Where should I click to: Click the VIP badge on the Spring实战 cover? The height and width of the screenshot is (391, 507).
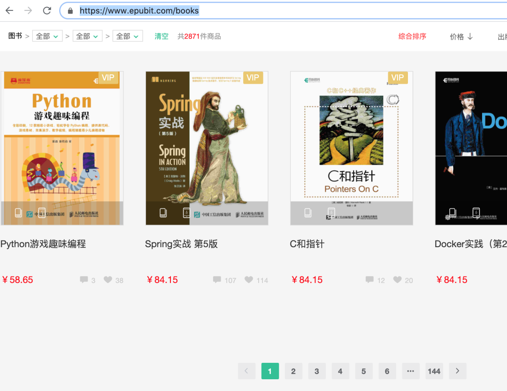click(253, 78)
